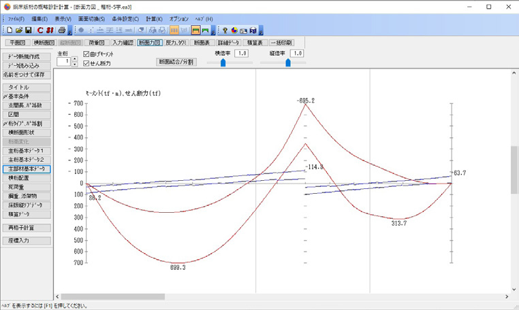519x310 pixels.
Task: Increase 主桁 number with up spinner
Action: point(75,59)
